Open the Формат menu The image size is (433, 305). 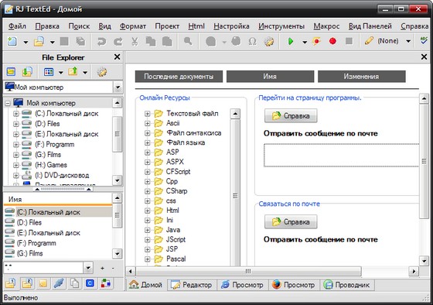click(133, 26)
